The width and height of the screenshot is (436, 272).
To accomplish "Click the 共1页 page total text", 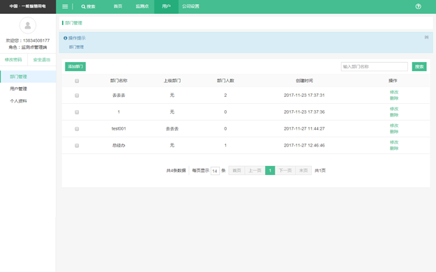I will (x=320, y=170).
